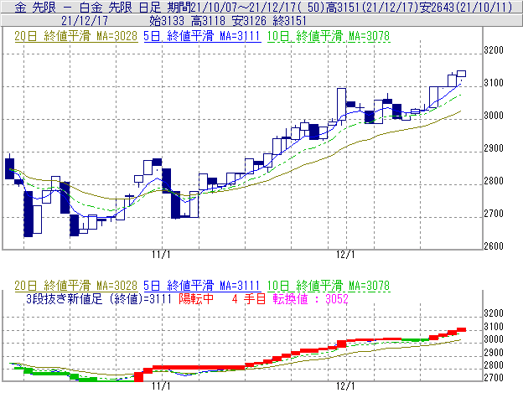The width and height of the screenshot is (523, 398).
Task: Click the 5日 終値平滑 legend in lower chart
Action: tap(202, 286)
